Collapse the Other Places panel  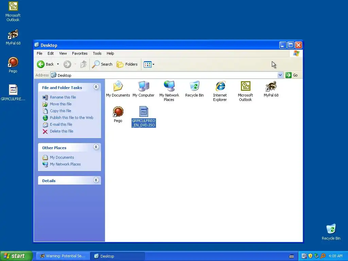(96, 147)
